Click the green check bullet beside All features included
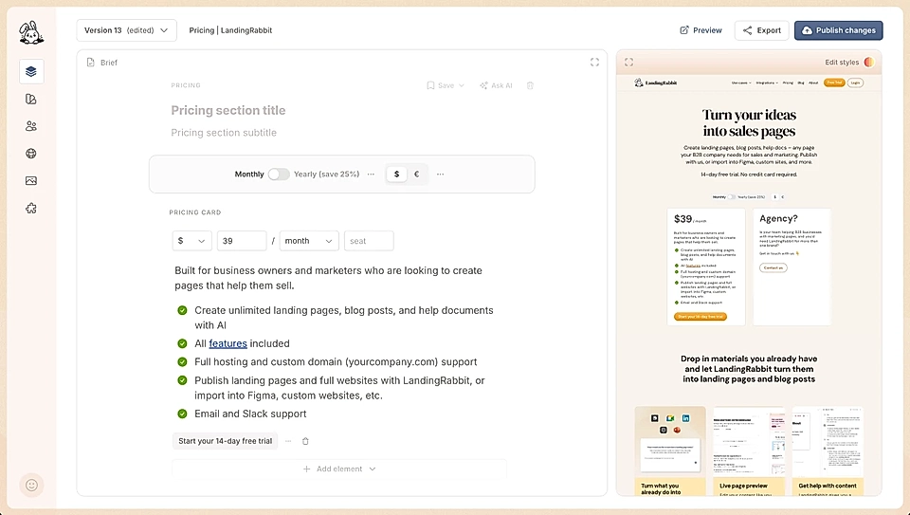Image resolution: width=910 pixels, height=515 pixels. tap(182, 343)
